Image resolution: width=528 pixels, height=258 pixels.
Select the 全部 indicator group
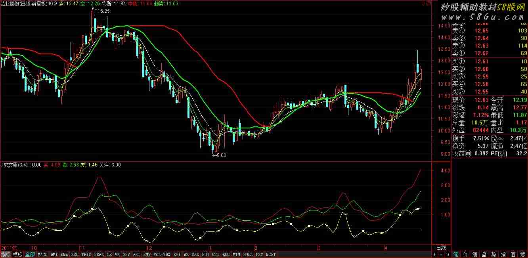coord(30,254)
